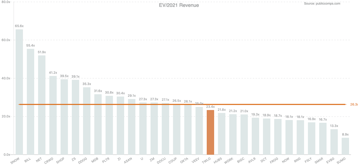Select the WORK bar
Screen dimensions: 358x165
233,134
